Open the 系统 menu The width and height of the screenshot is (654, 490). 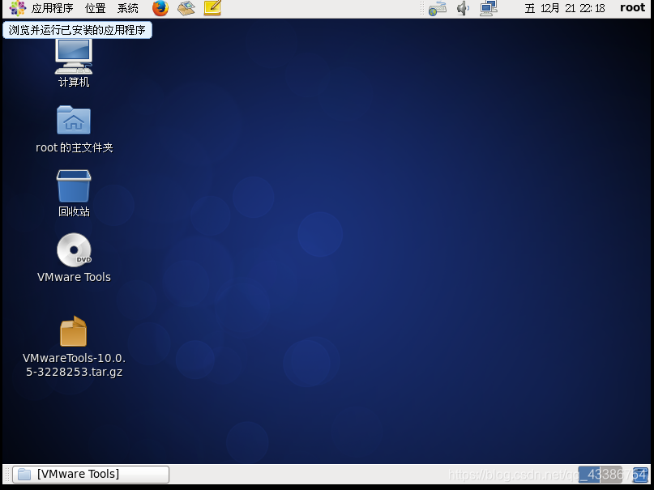[127, 8]
